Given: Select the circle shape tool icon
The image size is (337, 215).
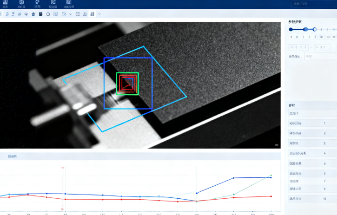Looking at the screenshot, I should (x=48, y=14).
